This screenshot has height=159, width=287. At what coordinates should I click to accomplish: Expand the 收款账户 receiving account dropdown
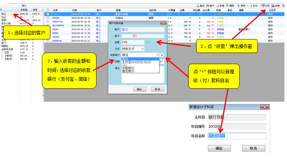[157, 55]
